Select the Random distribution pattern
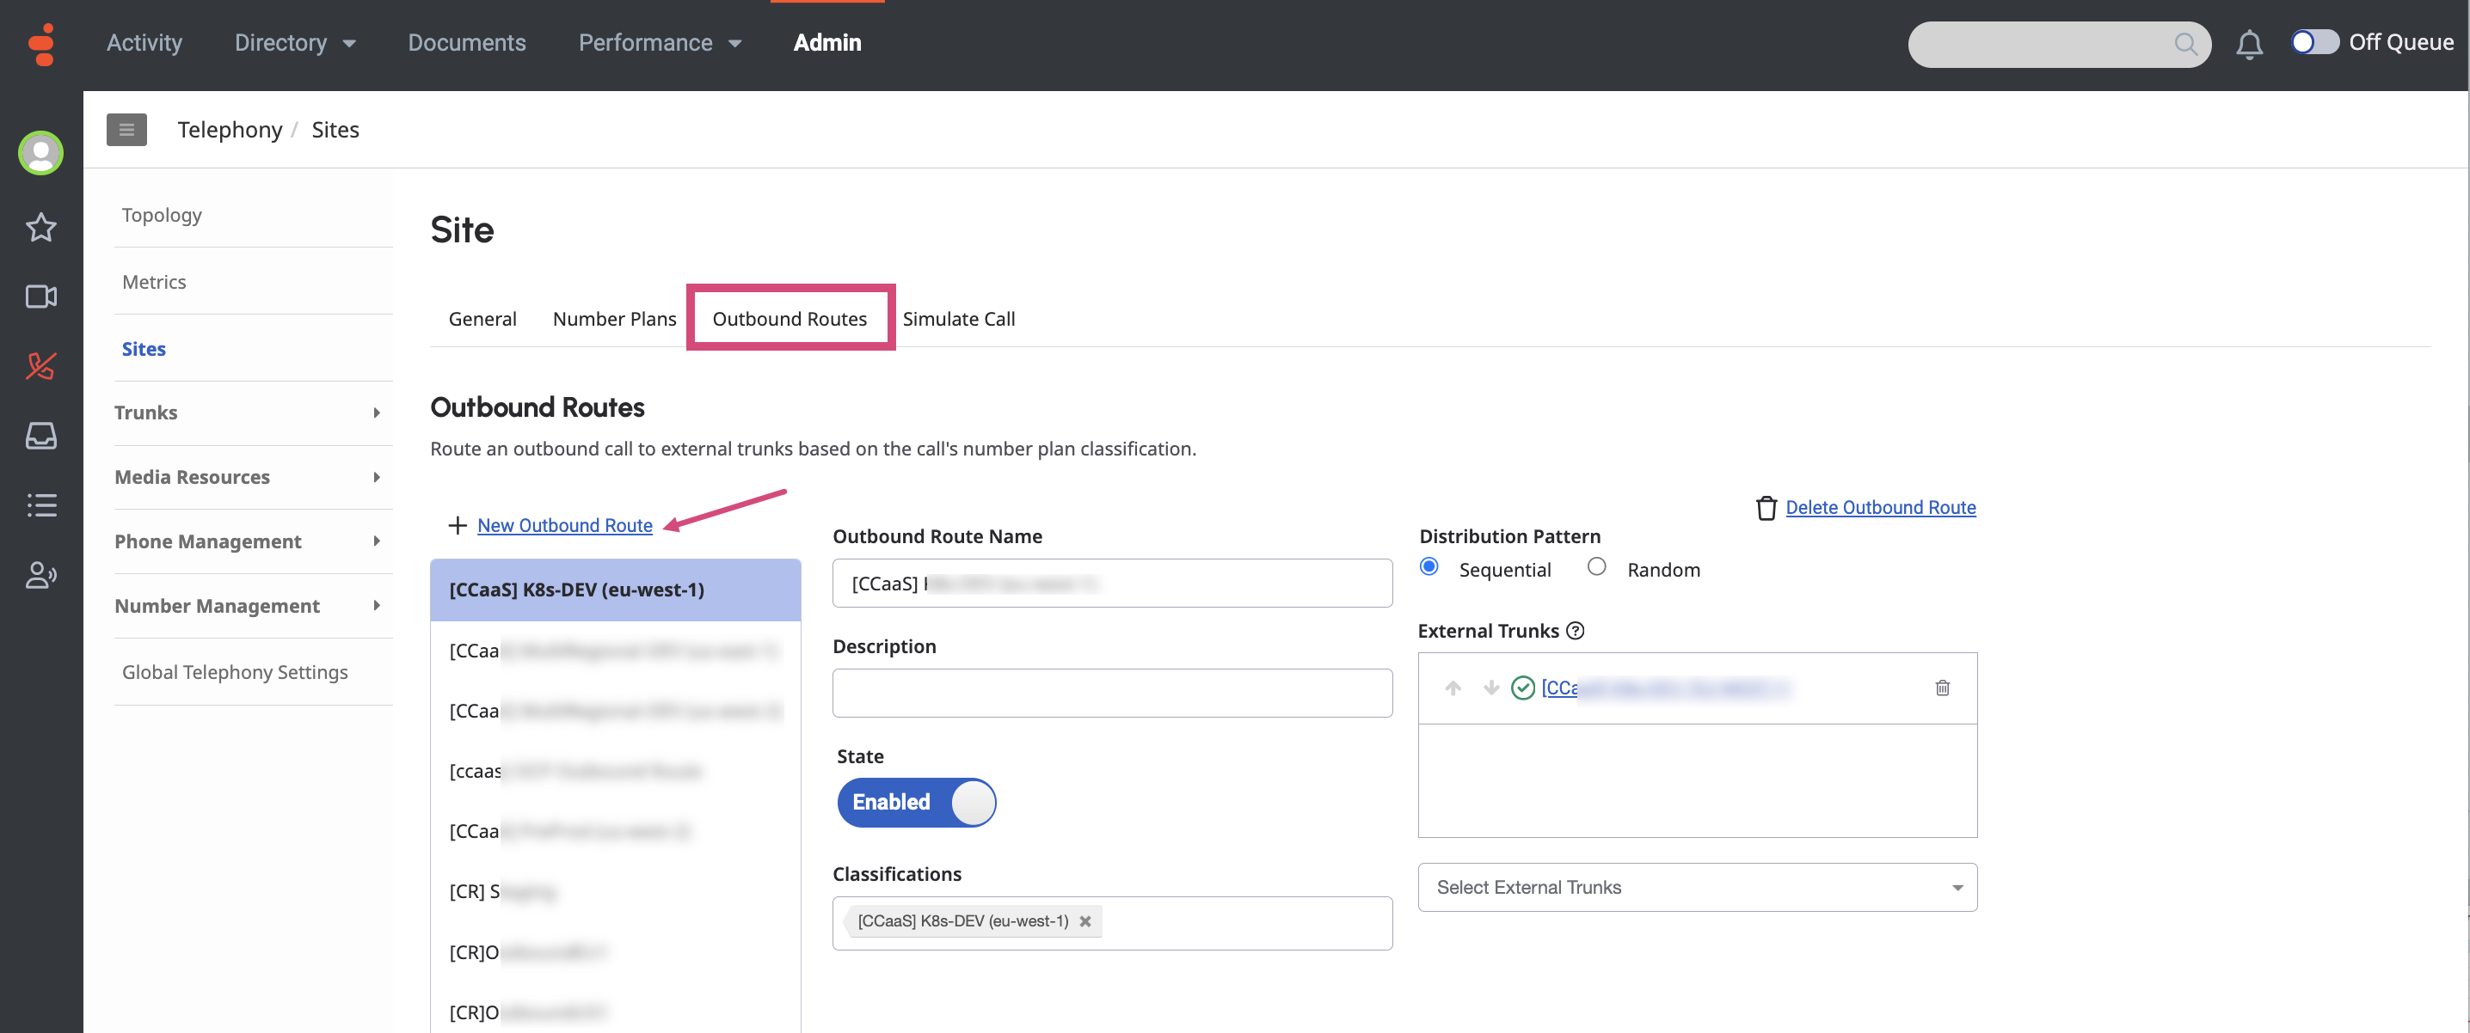This screenshot has height=1033, width=2470. click(x=1595, y=567)
